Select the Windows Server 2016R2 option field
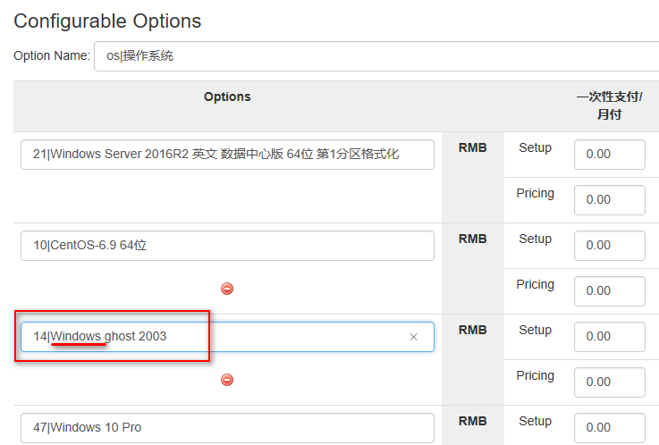This screenshot has height=445, width=659. [227, 155]
